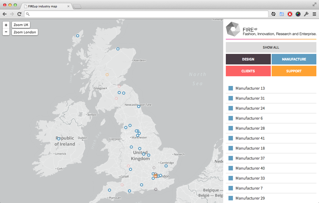The height and width of the screenshot is (203, 319).
Task: Select the grey marker north of London
Action: coord(154,168)
